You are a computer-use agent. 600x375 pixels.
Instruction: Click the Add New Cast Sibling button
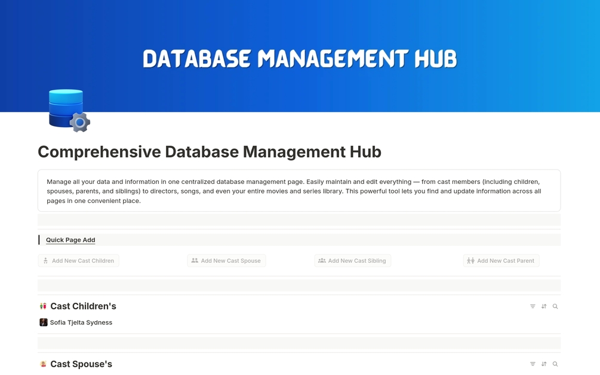click(x=352, y=260)
